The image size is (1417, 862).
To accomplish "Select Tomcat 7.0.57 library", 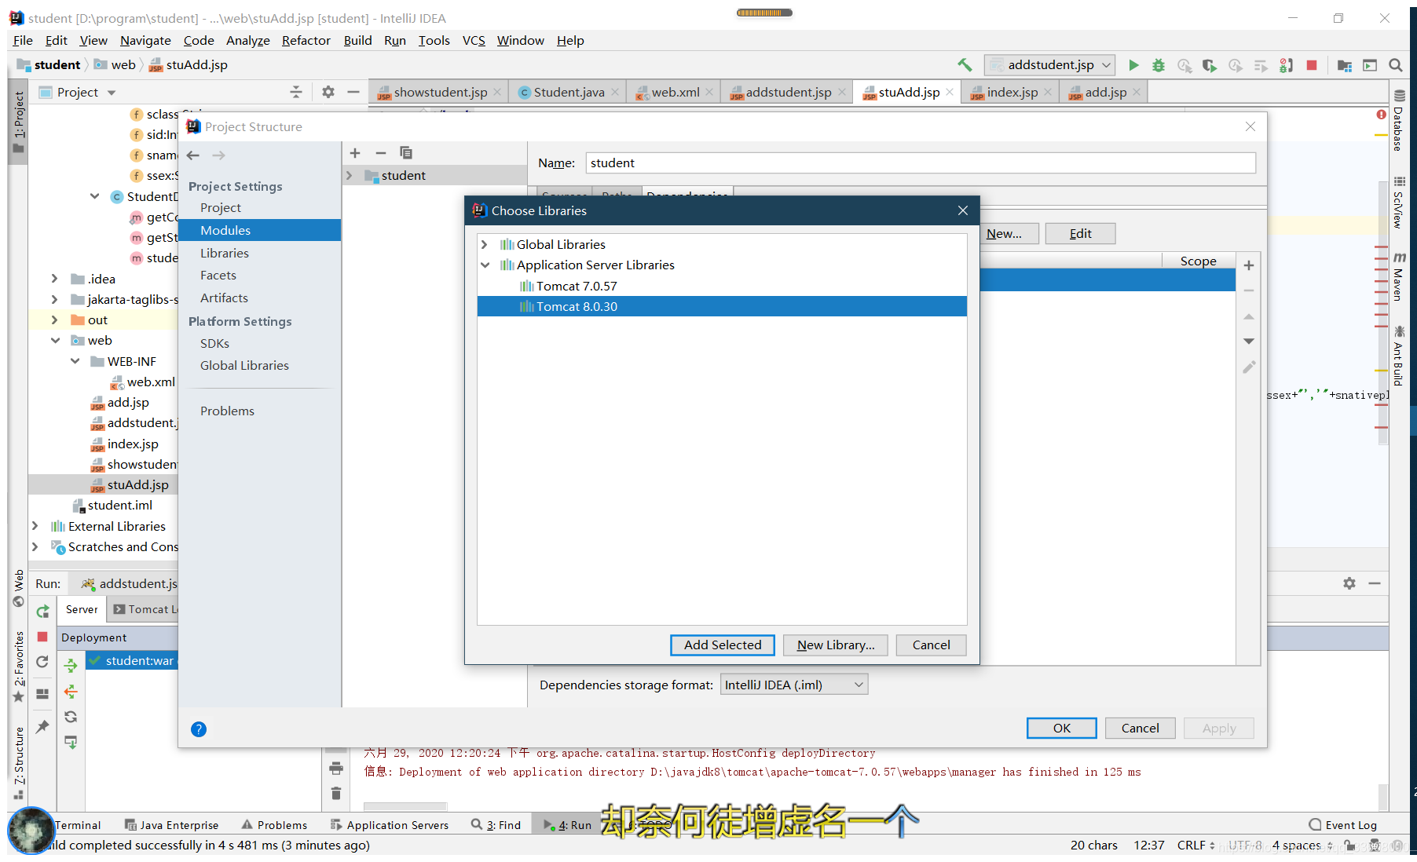I will 722,287.
